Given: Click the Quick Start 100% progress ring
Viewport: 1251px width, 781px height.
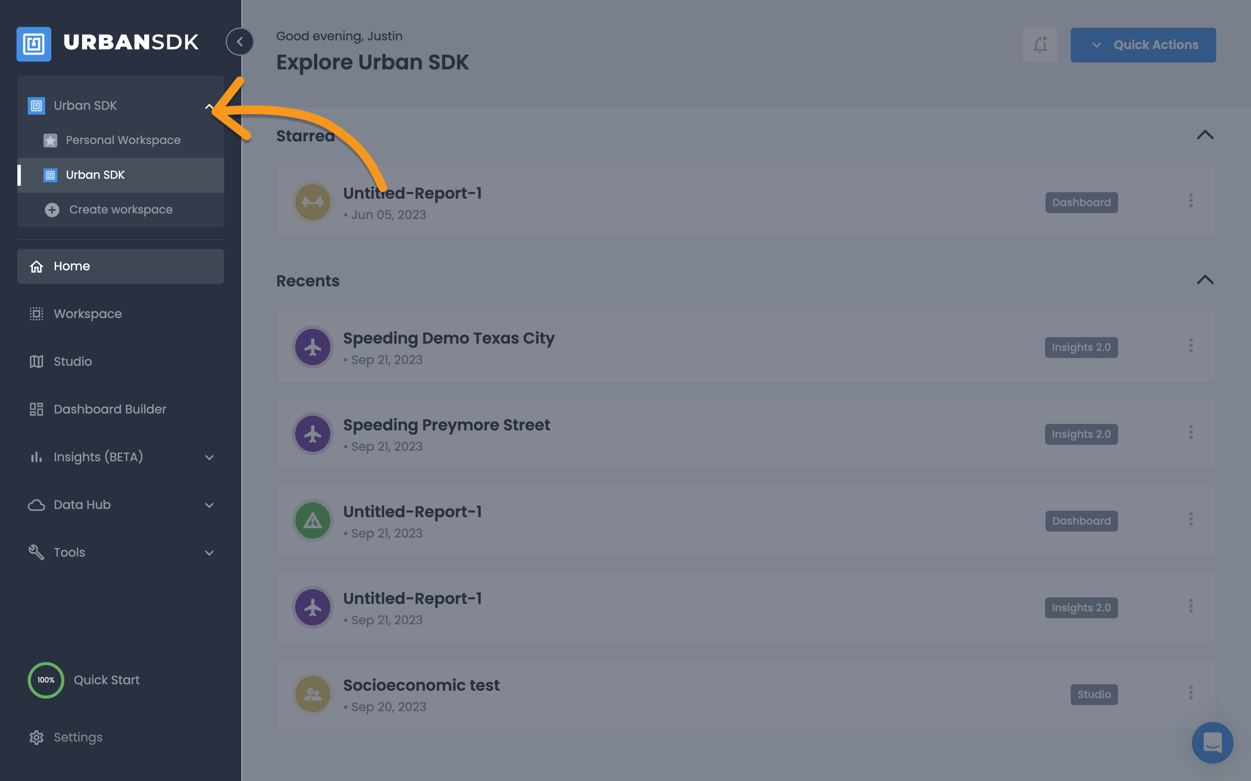Looking at the screenshot, I should pyautogui.click(x=46, y=680).
